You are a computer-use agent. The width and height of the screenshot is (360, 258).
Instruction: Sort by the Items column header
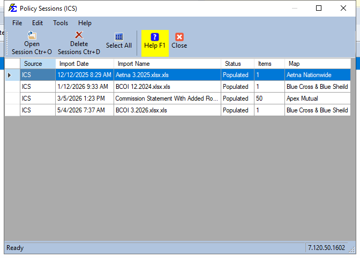click(269, 64)
